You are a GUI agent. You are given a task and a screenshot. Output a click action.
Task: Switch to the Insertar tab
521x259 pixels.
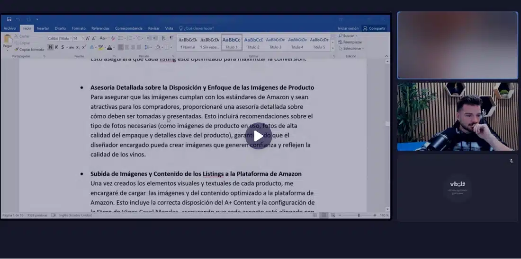tap(43, 28)
